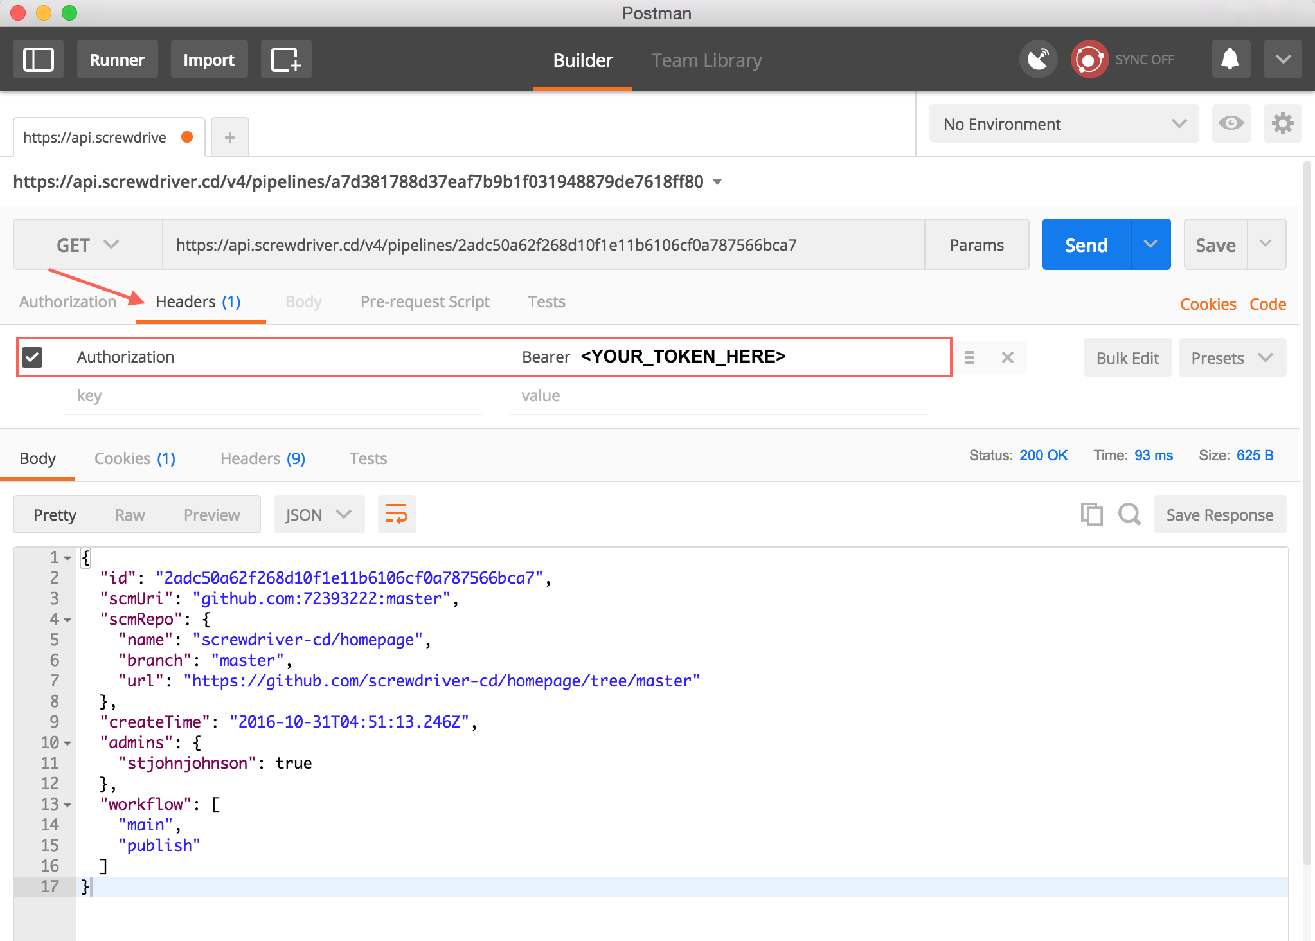Open the greyed-out request Body tab
The height and width of the screenshot is (941, 1315).
(x=303, y=301)
